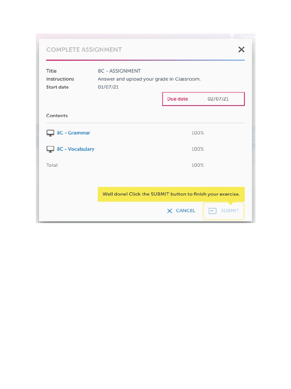Screen dimensions: 291x389
Task: Click the instructions text about Classroom
Action: (x=149, y=79)
